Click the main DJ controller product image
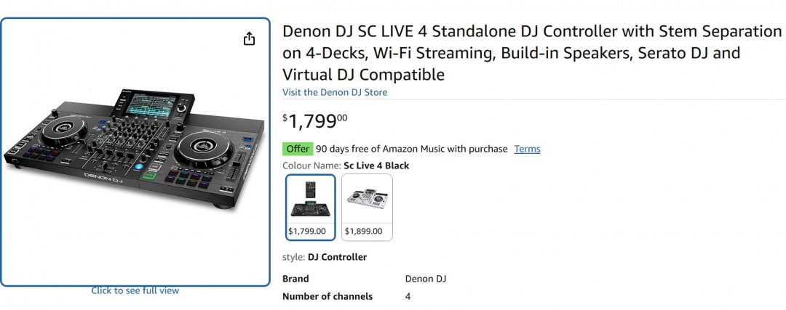The image size is (786, 310). 135,152
